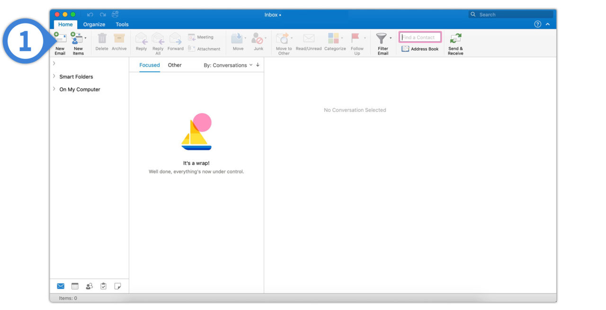Click the Redo arrow in title bar
This screenshot has width=606, height=310.
[x=103, y=15]
